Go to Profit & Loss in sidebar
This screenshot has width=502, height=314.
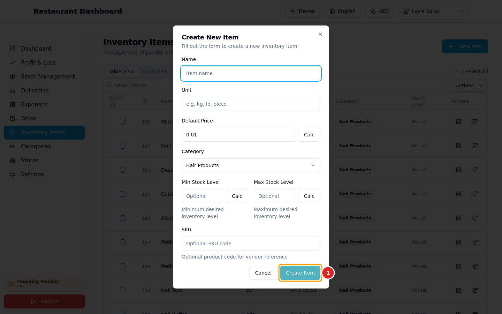[38, 63]
